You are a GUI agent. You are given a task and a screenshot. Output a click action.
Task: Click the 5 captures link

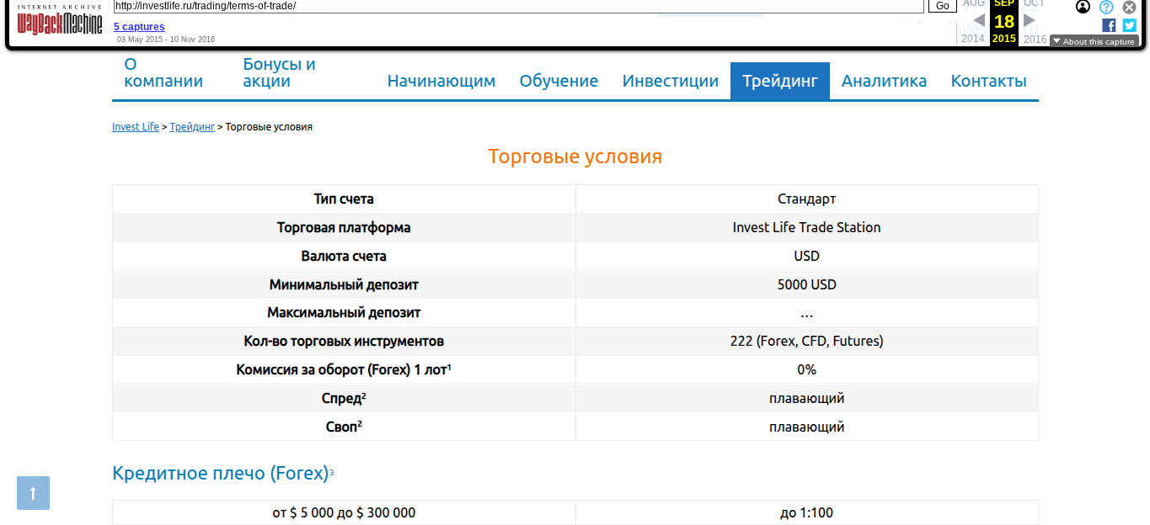point(138,26)
